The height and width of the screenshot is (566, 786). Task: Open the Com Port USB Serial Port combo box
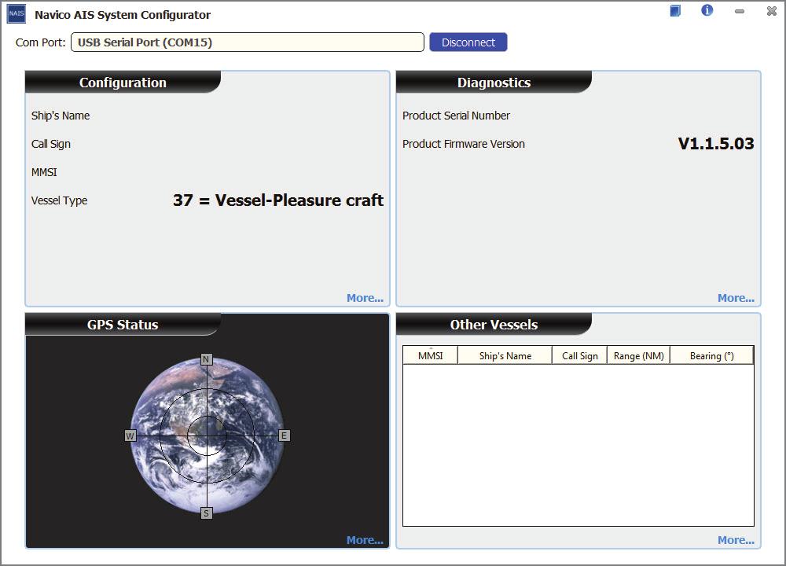point(248,42)
